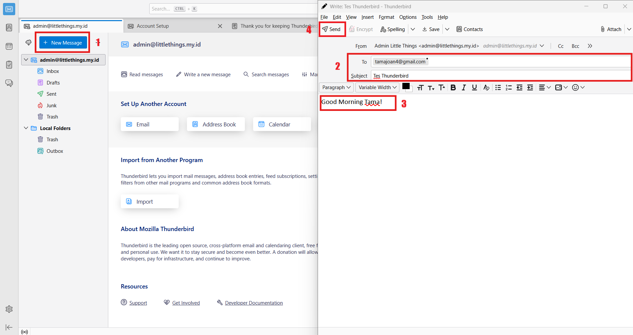This screenshot has width=633, height=335.
Task: Outdent the text
Action: point(520,87)
